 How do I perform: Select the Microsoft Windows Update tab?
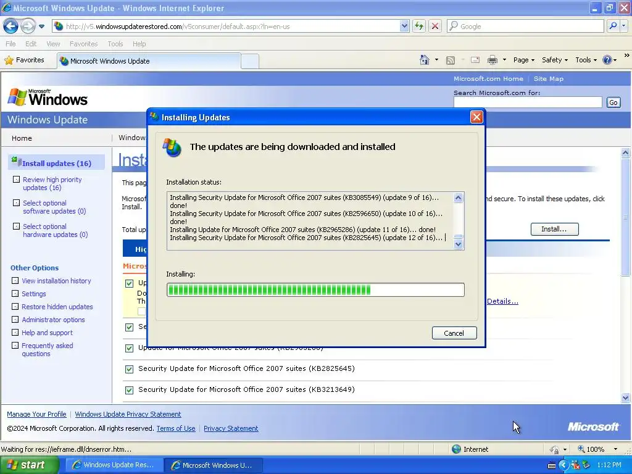pyautogui.click(x=148, y=61)
